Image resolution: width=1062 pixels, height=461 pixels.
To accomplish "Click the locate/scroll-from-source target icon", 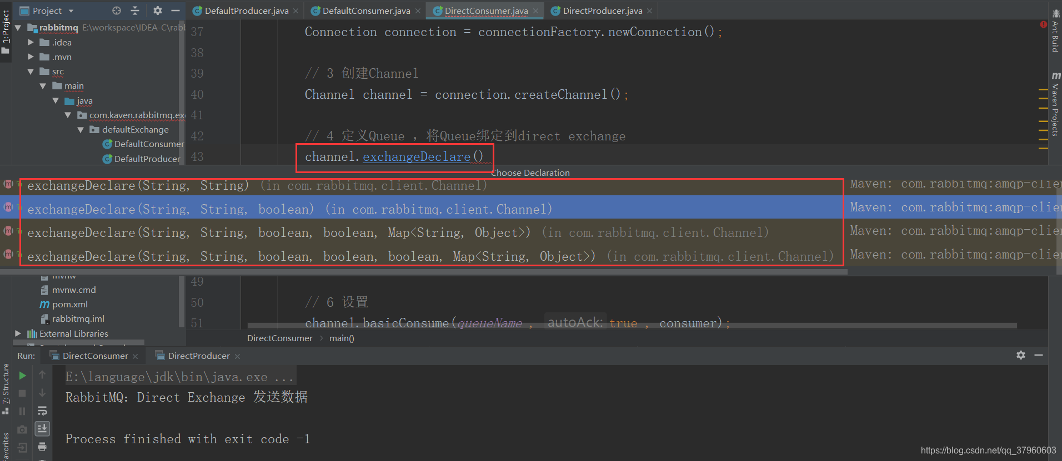I will click(x=116, y=11).
